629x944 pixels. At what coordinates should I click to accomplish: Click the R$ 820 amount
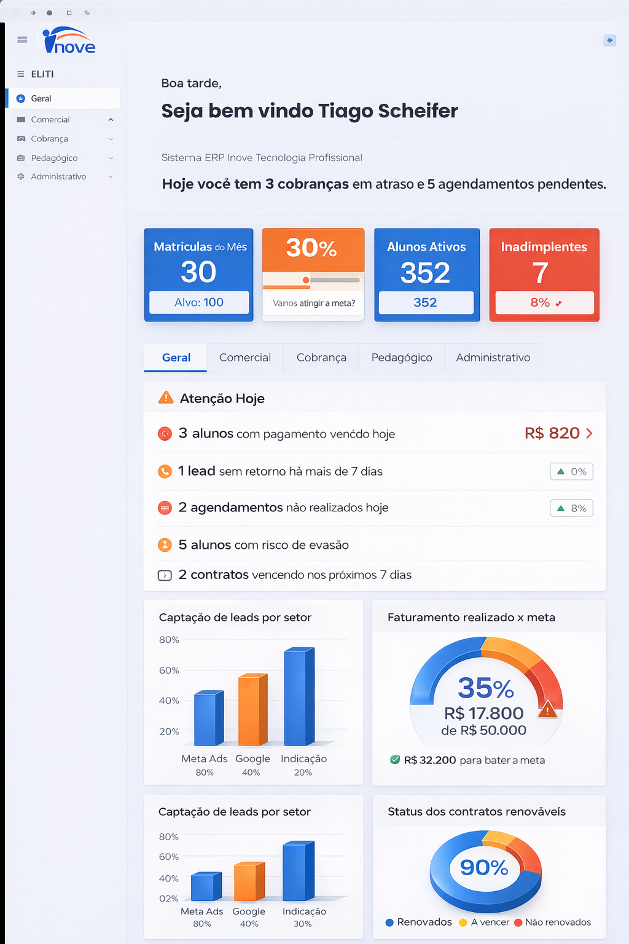[552, 433]
